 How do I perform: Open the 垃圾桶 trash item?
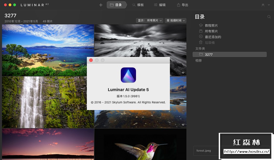[210, 43]
